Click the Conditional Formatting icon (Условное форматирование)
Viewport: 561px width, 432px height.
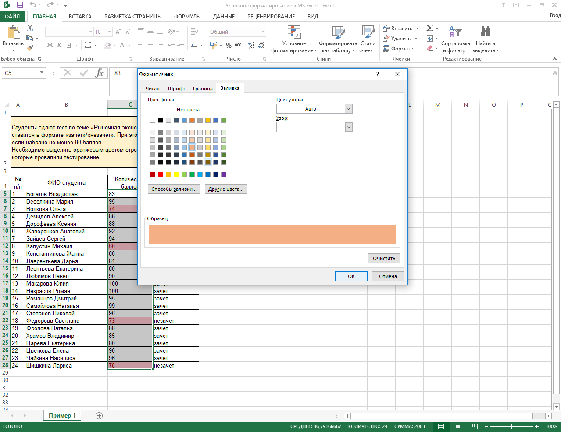tap(294, 32)
